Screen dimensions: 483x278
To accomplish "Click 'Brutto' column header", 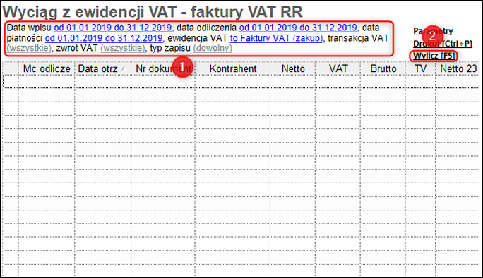I will pos(383,68).
